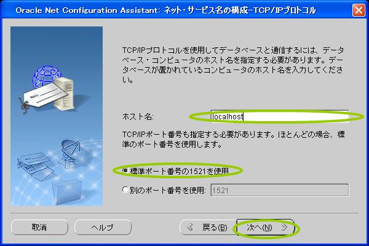Click the ホスト名 host name input field

coord(280,116)
